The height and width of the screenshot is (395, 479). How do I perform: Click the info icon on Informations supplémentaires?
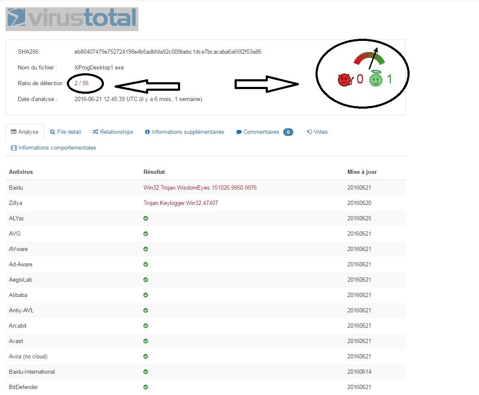tap(148, 132)
